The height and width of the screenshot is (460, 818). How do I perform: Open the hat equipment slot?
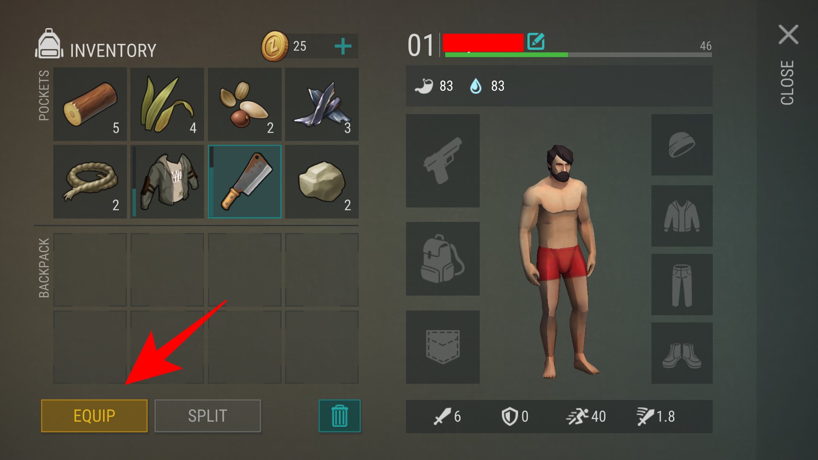[682, 145]
